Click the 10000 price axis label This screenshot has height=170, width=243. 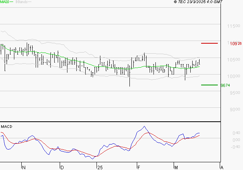click(234, 76)
